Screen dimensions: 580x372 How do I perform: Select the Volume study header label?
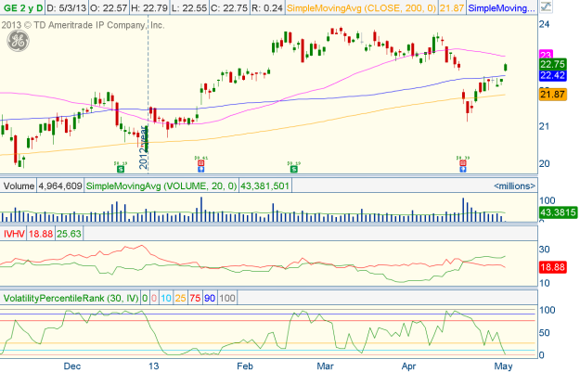point(19,186)
